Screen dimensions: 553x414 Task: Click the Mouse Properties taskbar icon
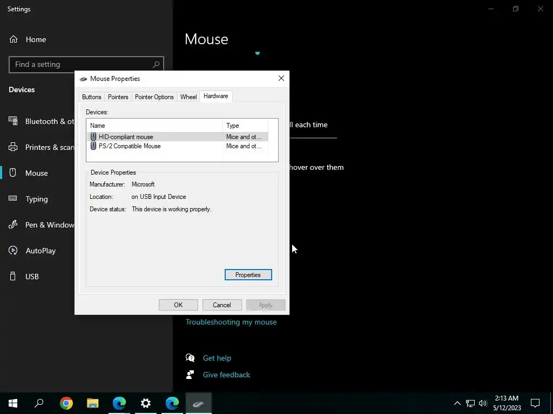coord(199,403)
